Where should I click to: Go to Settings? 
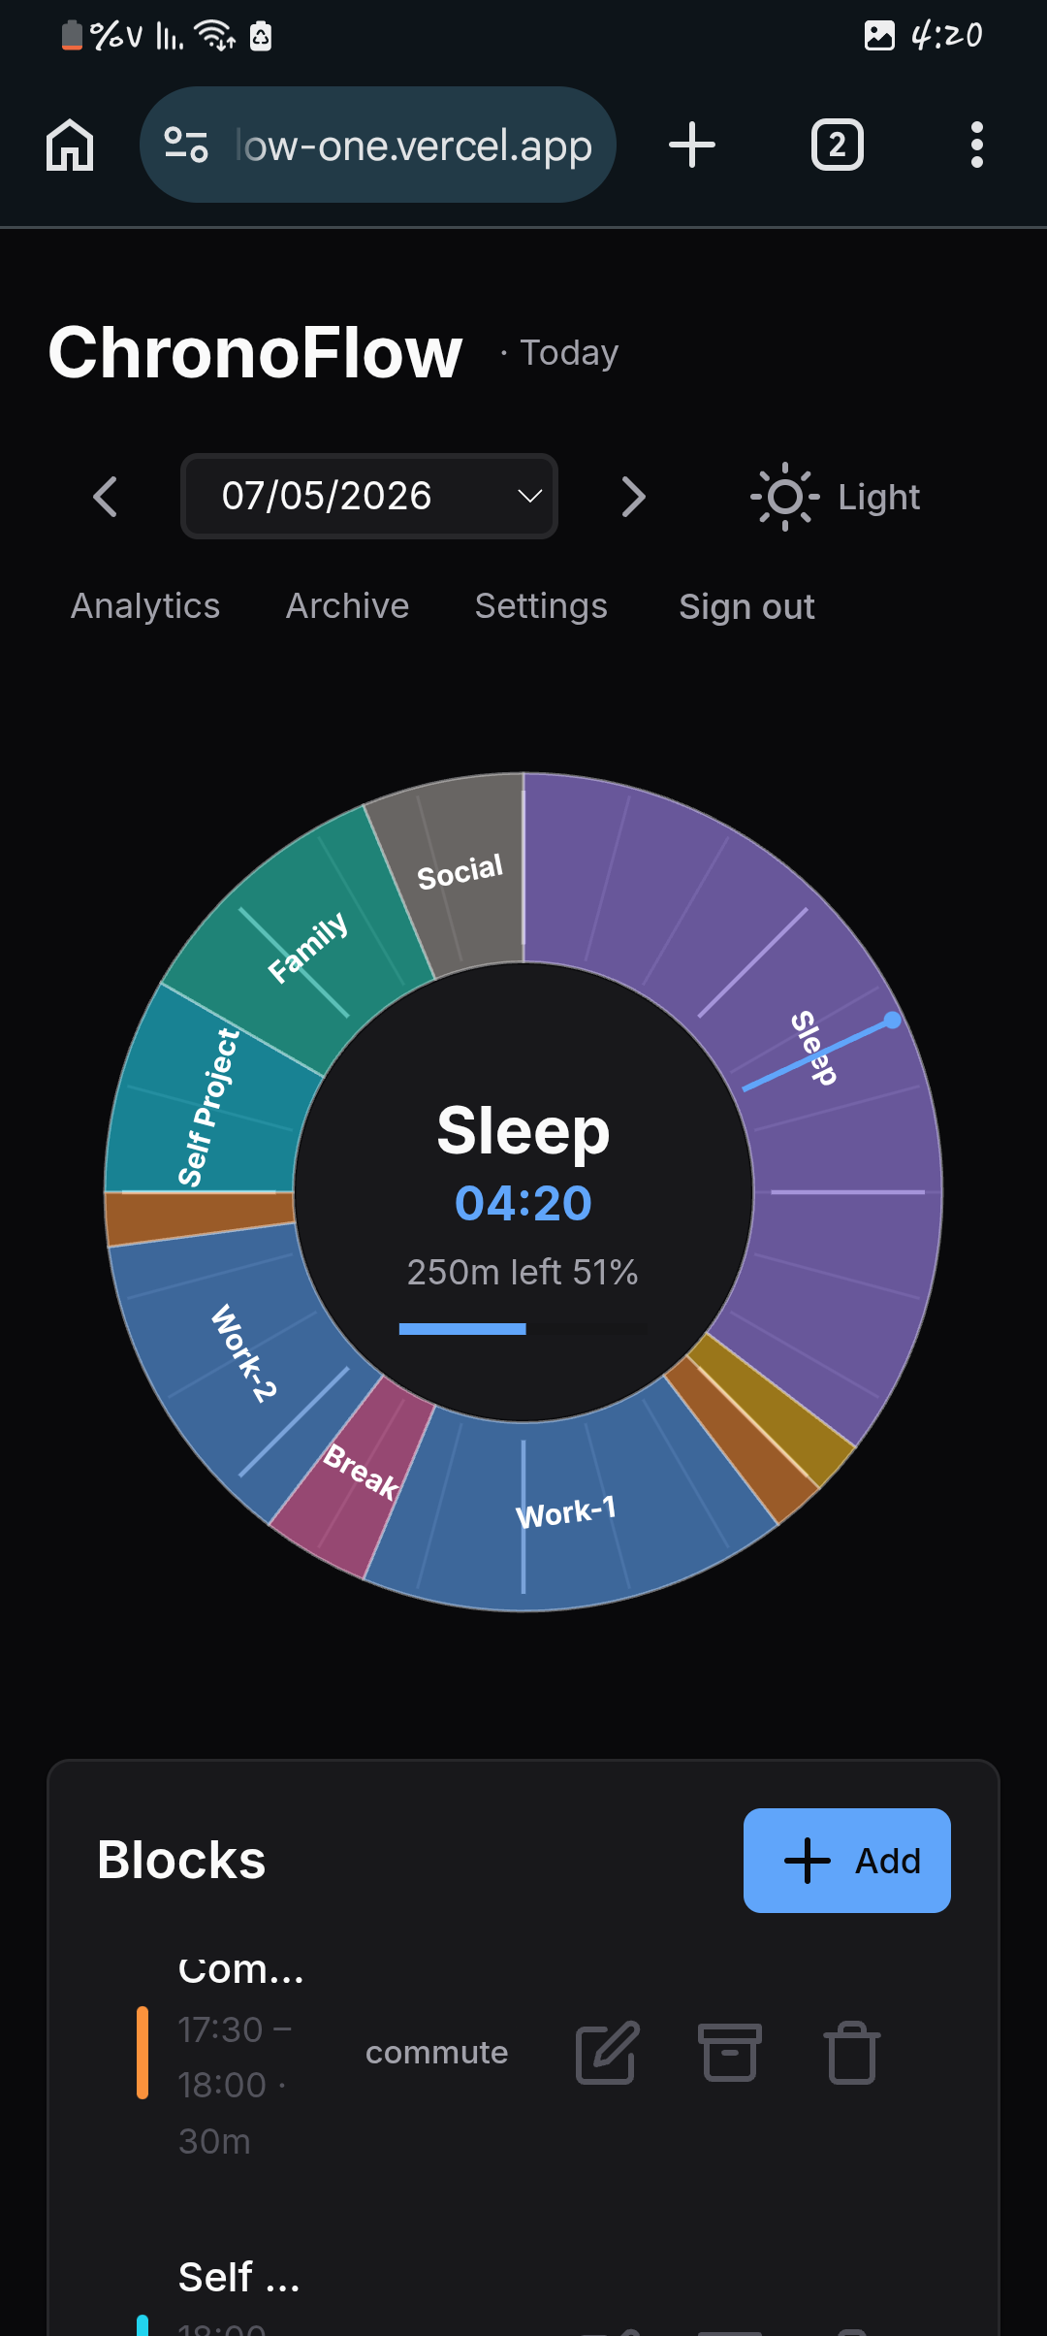point(541,606)
